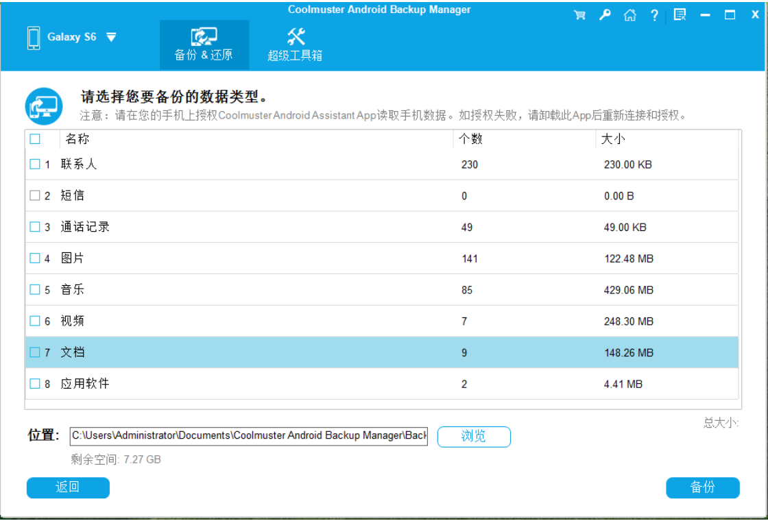The height and width of the screenshot is (521, 768).
Task: Check the 短信 checkbox
Action: point(35,195)
